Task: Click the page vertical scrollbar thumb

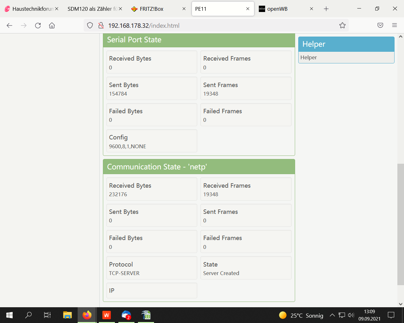Action: click(x=401, y=224)
